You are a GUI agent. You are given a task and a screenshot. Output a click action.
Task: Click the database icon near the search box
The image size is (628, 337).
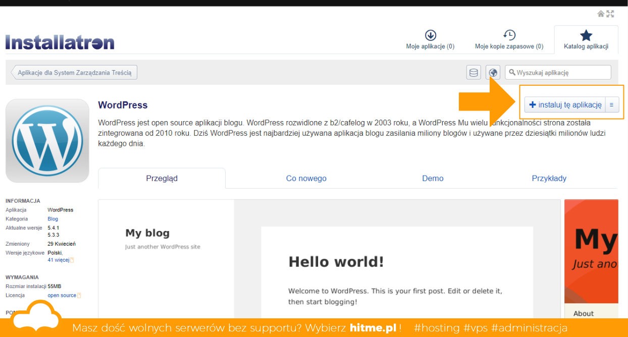474,72
